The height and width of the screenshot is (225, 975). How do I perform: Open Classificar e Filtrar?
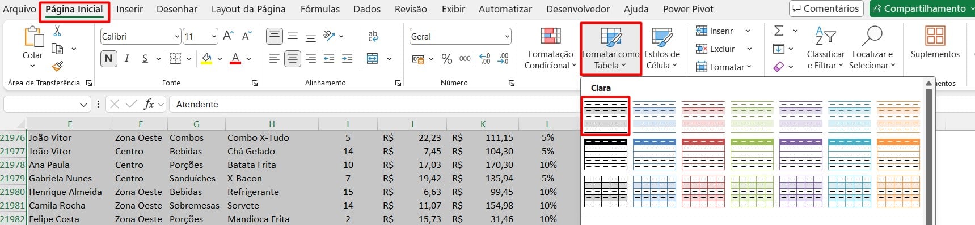[x=826, y=49]
